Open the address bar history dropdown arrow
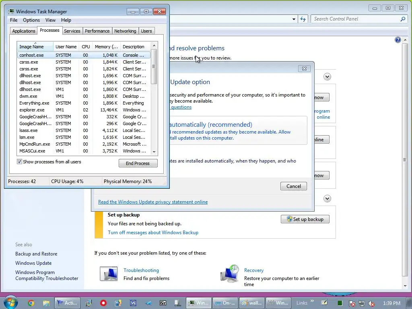 [294, 19]
